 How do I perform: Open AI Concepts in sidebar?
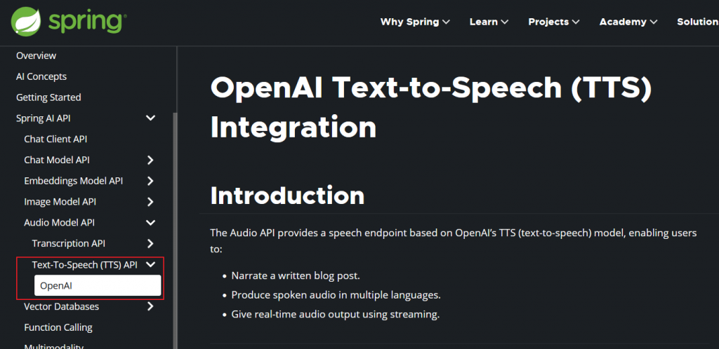pos(41,76)
